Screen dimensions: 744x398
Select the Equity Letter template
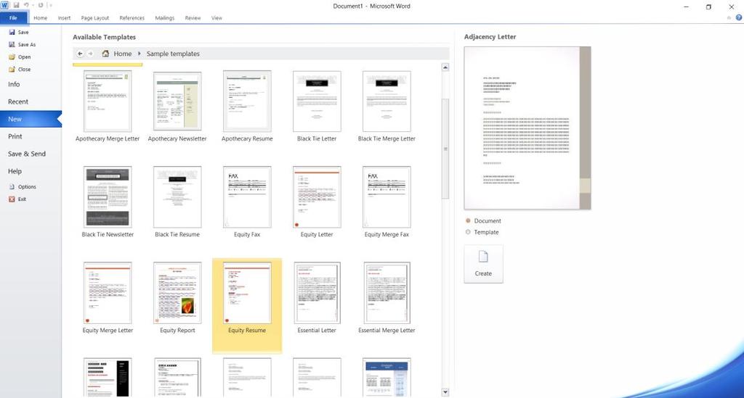click(x=317, y=202)
